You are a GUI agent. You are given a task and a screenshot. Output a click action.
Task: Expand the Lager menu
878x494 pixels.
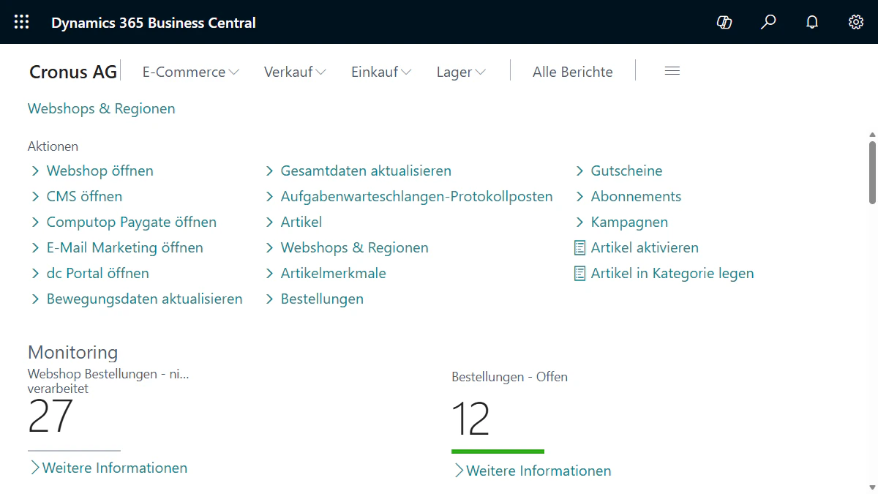click(x=461, y=72)
